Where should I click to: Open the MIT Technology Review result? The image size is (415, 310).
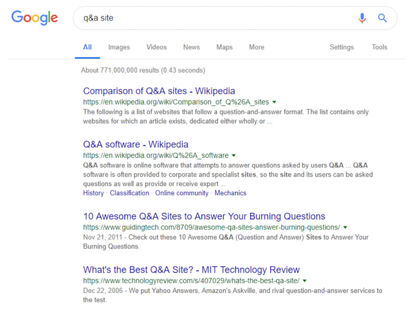[191, 270]
